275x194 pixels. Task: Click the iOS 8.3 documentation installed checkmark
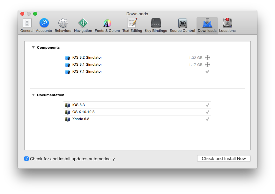click(x=207, y=105)
